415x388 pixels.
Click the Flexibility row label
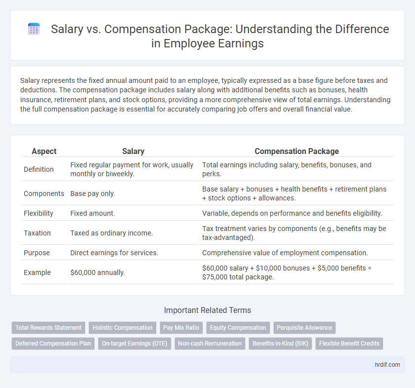click(39, 213)
